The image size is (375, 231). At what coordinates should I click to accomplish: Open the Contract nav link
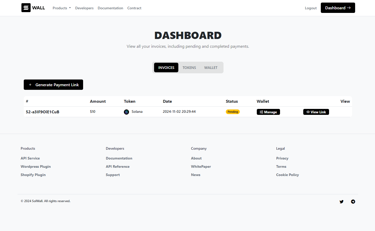(134, 8)
